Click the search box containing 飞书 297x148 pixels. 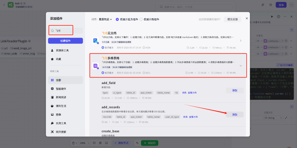click(x=65, y=31)
